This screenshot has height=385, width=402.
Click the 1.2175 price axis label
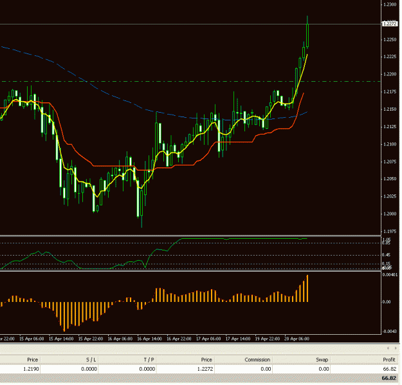coord(390,91)
